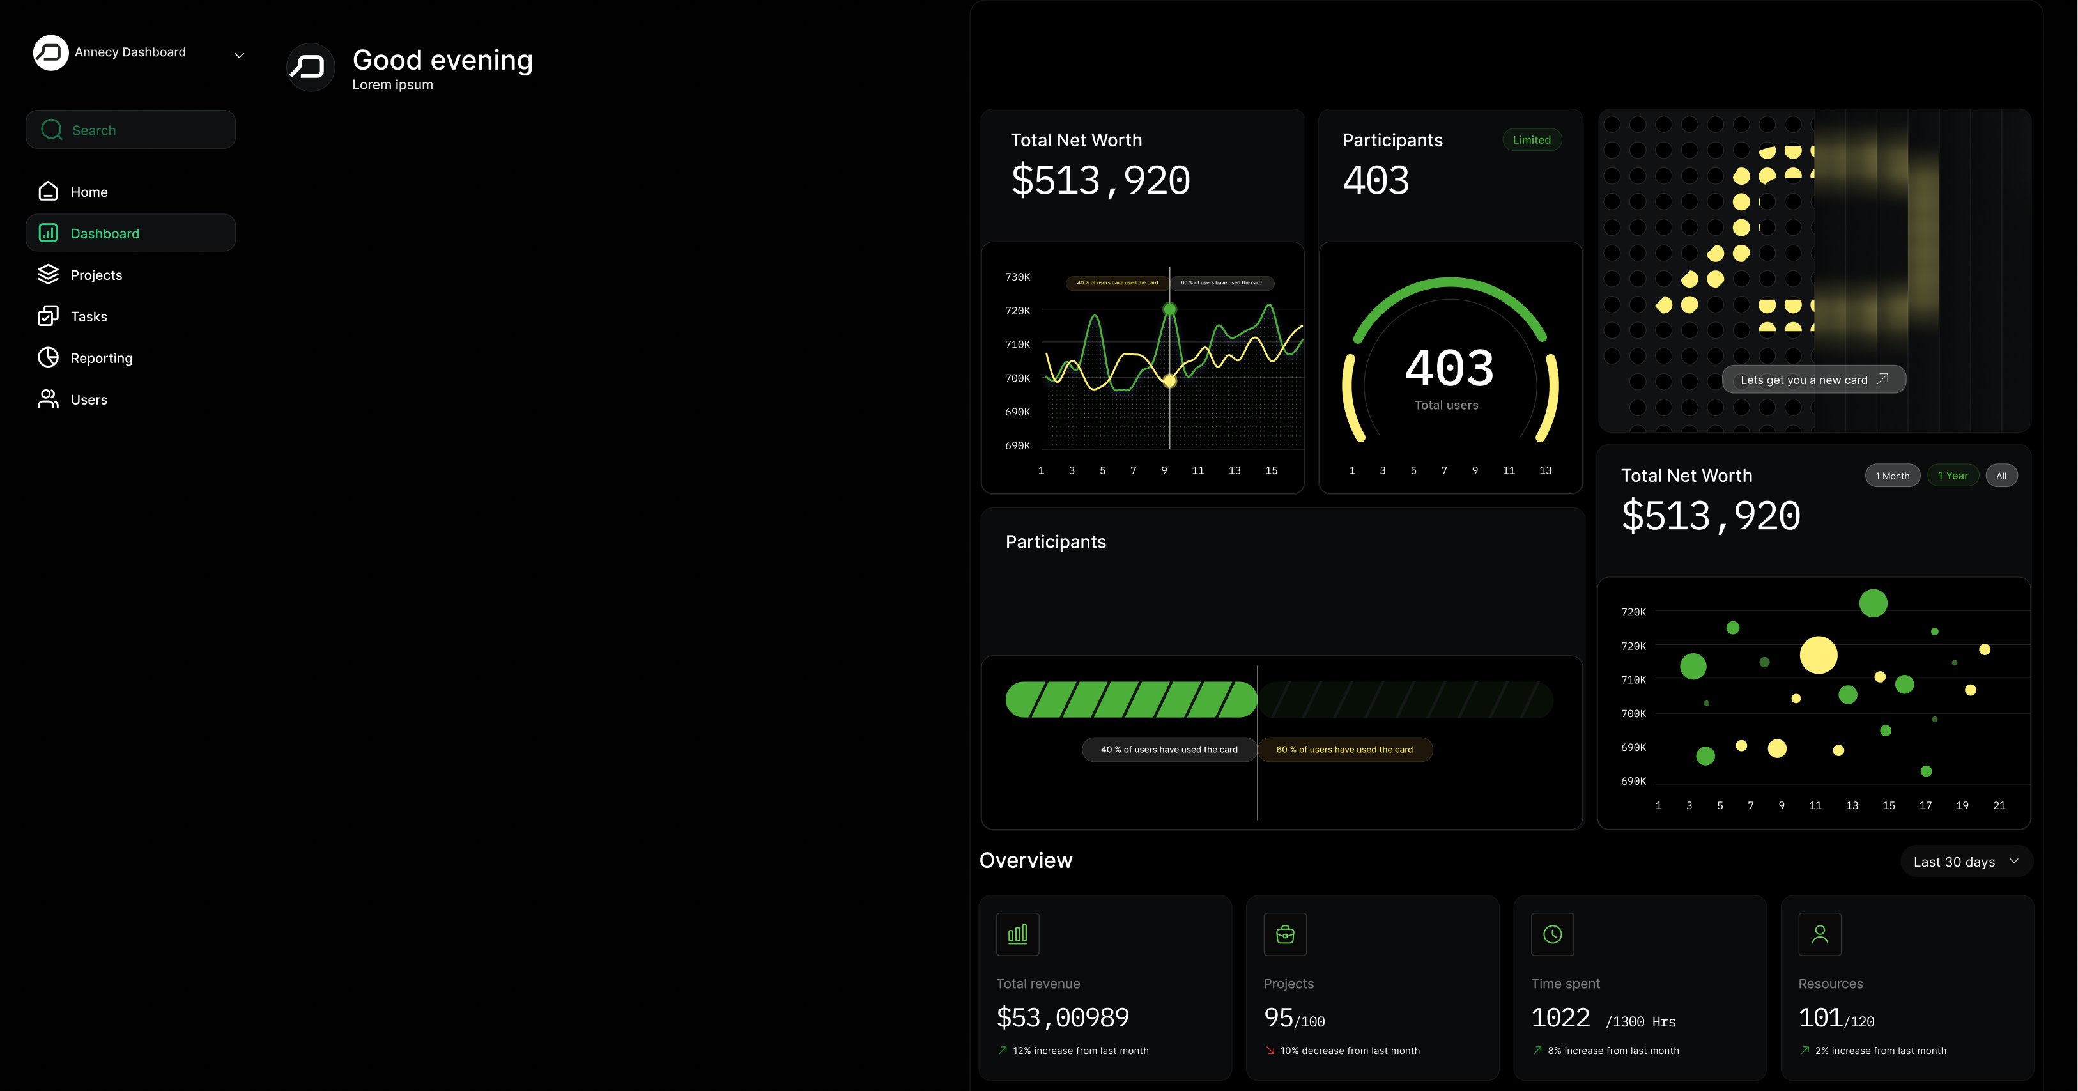Click the Projects briefcase icon in Overview

coord(1285,934)
